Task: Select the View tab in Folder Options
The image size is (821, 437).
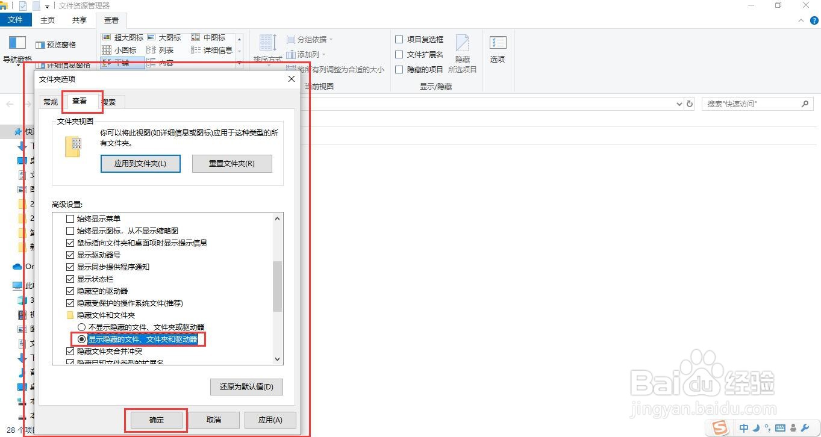Action: coord(80,102)
